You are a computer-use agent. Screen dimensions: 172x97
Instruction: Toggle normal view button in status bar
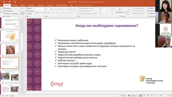click(x=141, y=96)
